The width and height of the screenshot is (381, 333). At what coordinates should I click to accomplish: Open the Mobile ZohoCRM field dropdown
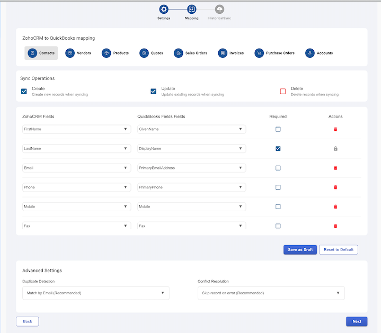(76, 206)
